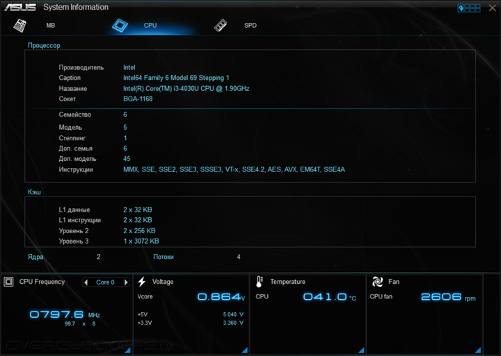Select the CPU tab label
This screenshot has width=501, height=356.
(x=150, y=26)
